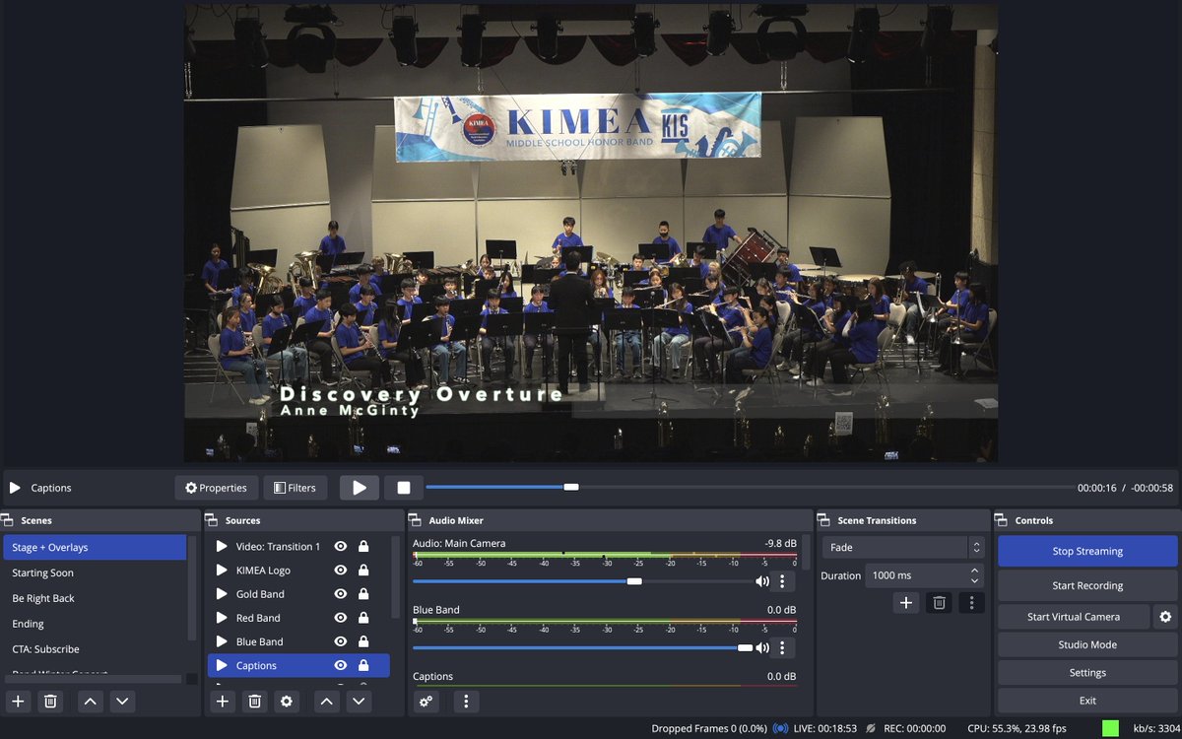1182x739 pixels.
Task: Open advanced audio properties gears icon
Action: [426, 702]
